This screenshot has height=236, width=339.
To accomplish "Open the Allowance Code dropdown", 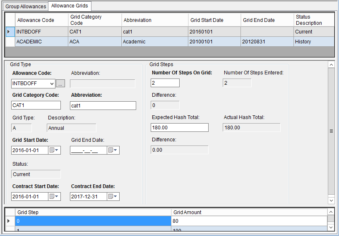I will coord(51,83).
